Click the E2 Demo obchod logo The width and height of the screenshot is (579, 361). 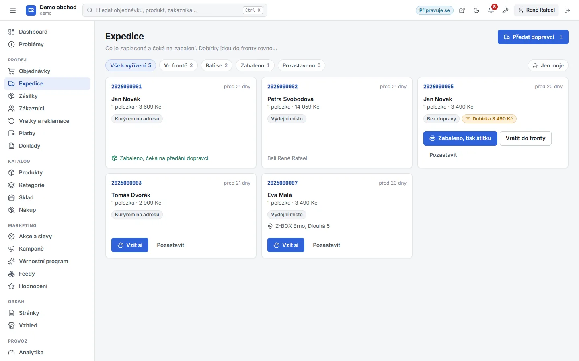coord(51,10)
